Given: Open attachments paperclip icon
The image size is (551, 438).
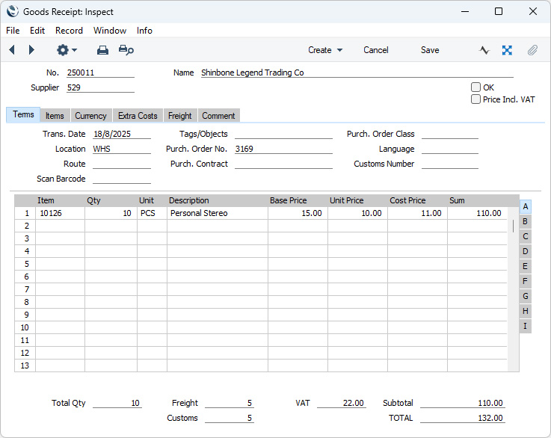Looking at the screenshot, I should point(532,50).
